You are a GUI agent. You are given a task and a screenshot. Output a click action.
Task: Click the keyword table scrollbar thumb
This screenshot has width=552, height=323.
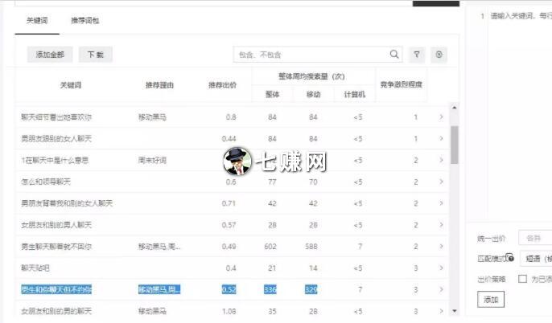455,145
